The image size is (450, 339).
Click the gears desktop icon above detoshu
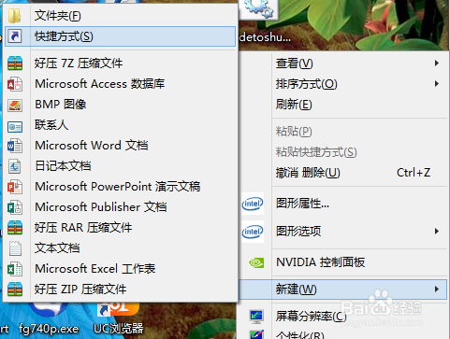click(258, 9)
